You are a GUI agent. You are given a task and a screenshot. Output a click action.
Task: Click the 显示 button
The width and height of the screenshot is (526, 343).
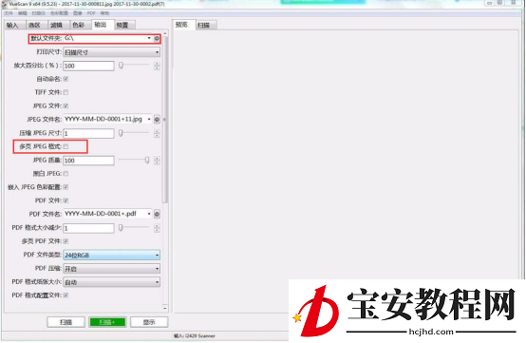149,322
